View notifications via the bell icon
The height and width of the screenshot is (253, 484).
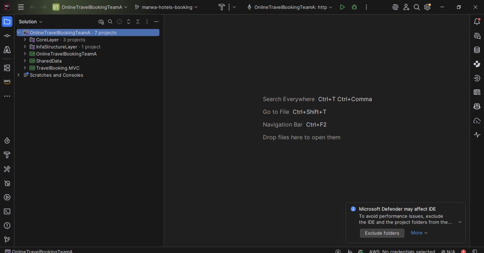(476, 22)
